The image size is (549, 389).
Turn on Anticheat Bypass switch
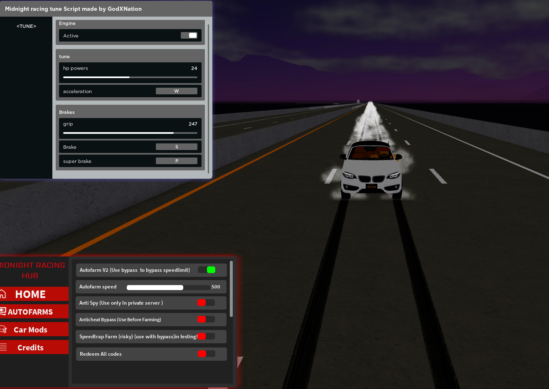[206, 319]
